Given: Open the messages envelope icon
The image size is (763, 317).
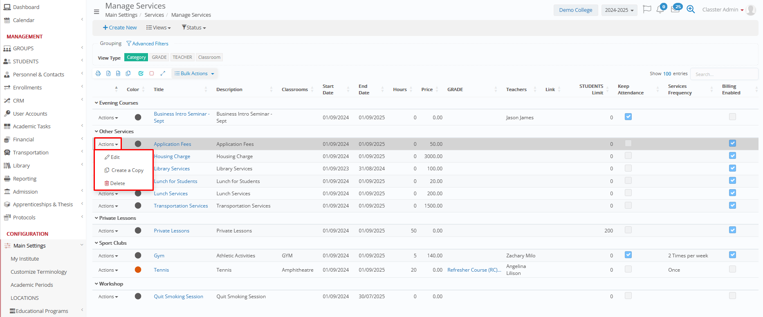Looking at the screenshot, I should point(675,9).
